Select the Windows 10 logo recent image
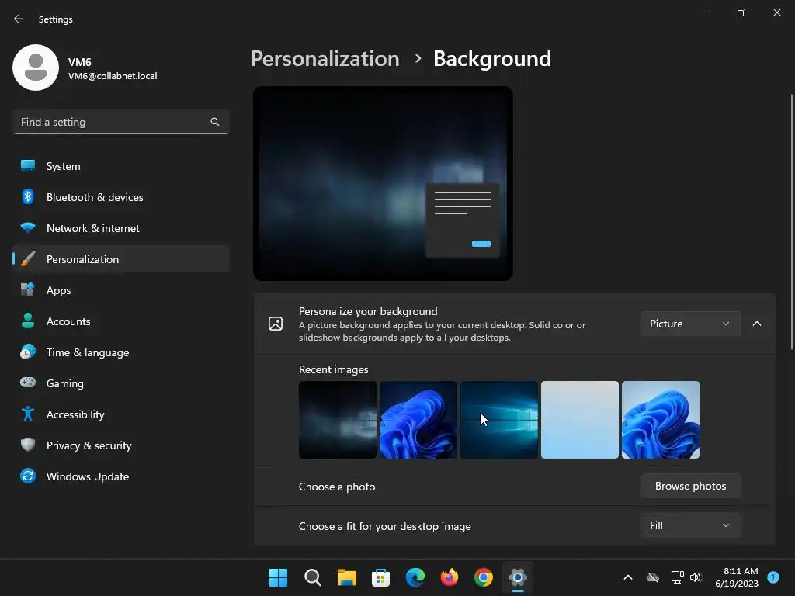 [499, 420]
